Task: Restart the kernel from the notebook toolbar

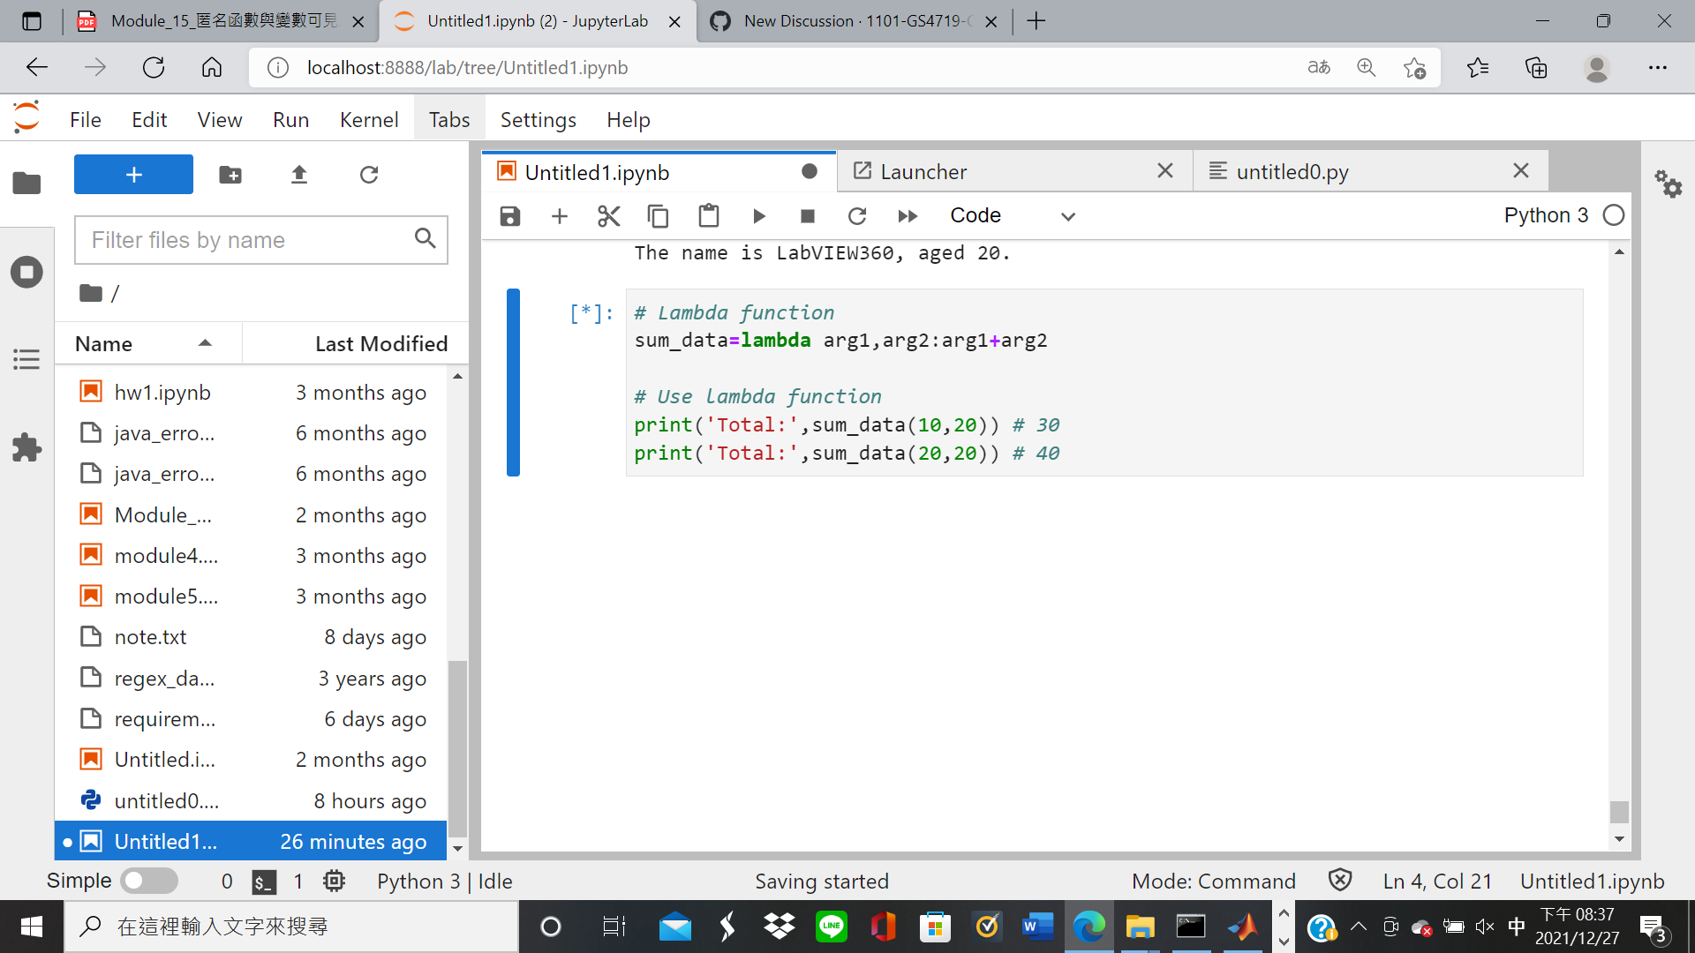Action: coord(857,215)
